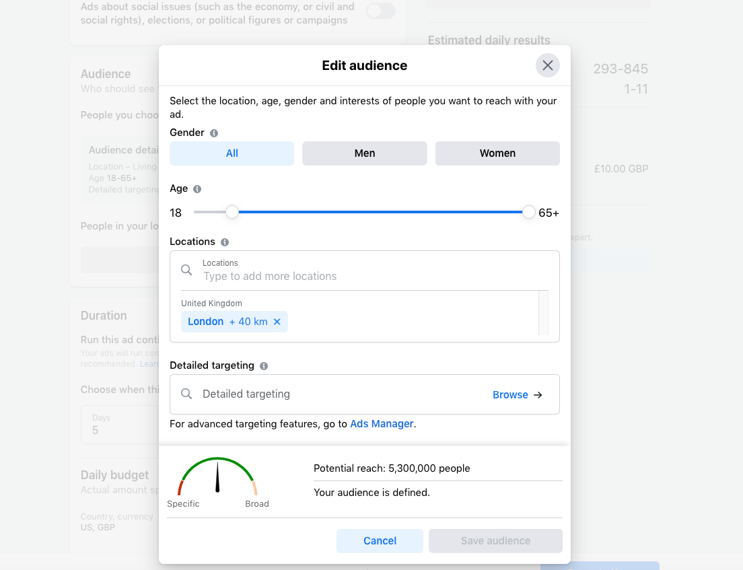
Task: Select Men gender option
Action: pyautogui.click(x=364, y=153)
